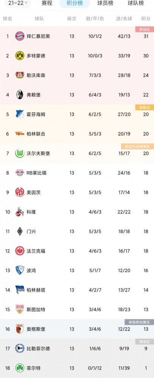
Task: Tap the Bayer Leverkusen crest
Action: (x=20, y=75)
